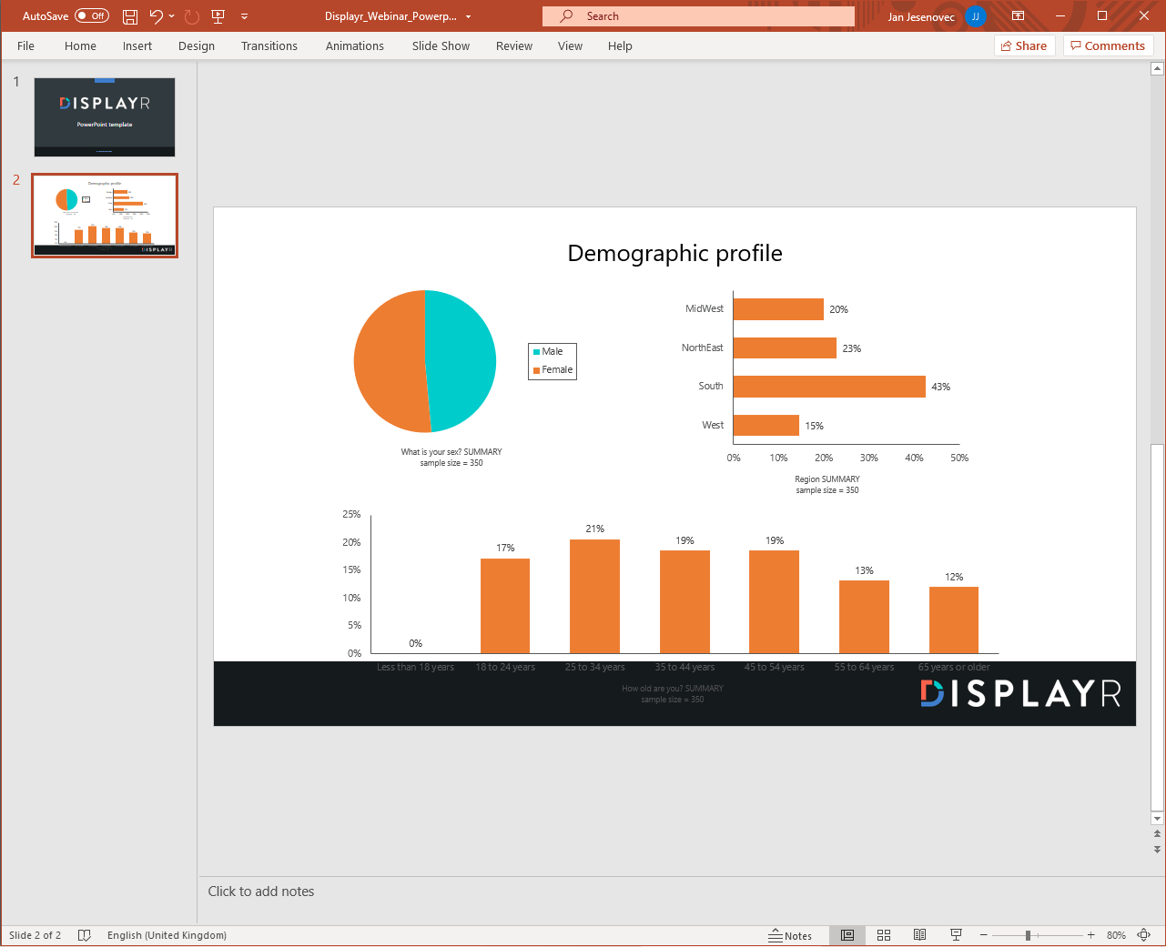Open Customize Quick Access Toolbar menu
1166x947 pixels.
[x=244, y=16]
